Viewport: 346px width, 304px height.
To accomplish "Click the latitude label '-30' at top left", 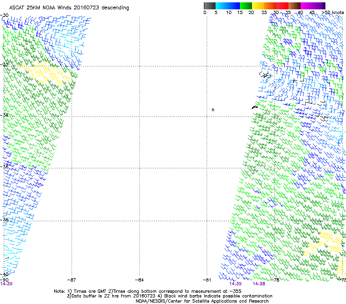I will pos(4,15).
